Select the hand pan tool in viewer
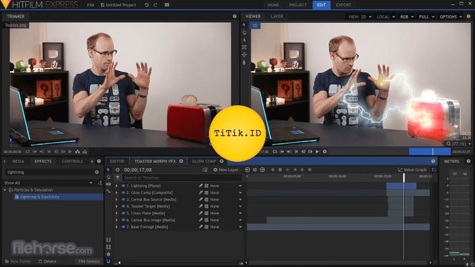Viewport: 475px width, 267px height. (244, 32)
